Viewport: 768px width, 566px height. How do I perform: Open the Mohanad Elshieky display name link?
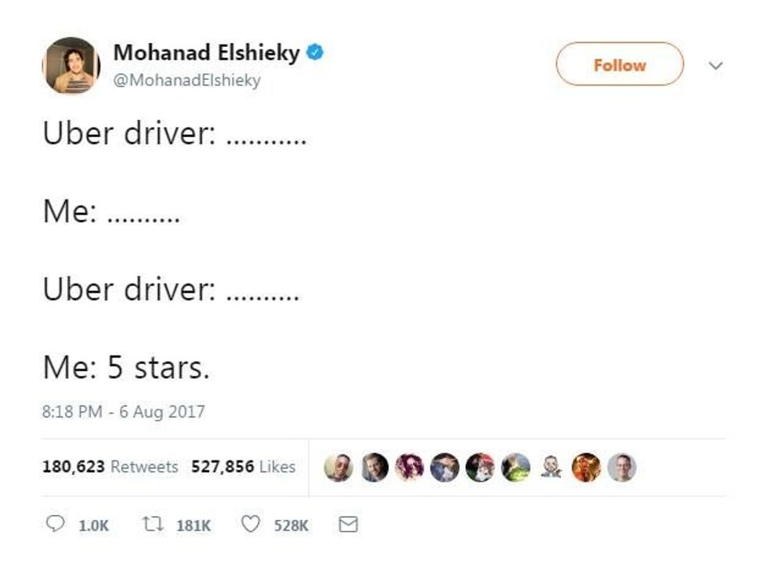207,53
